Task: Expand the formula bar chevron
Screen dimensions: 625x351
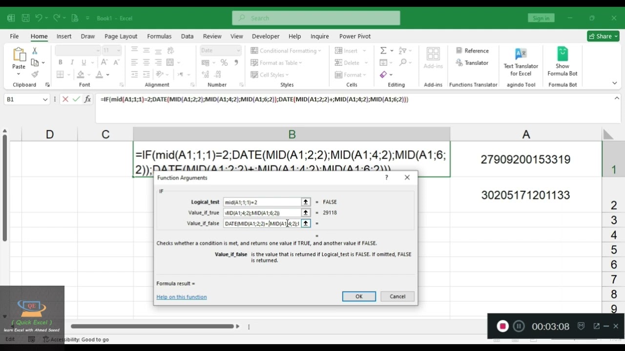Action: click(617, 98)
